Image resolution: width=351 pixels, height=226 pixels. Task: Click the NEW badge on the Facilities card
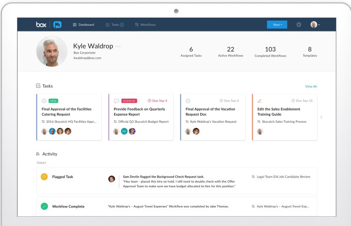tap(53, 101)
